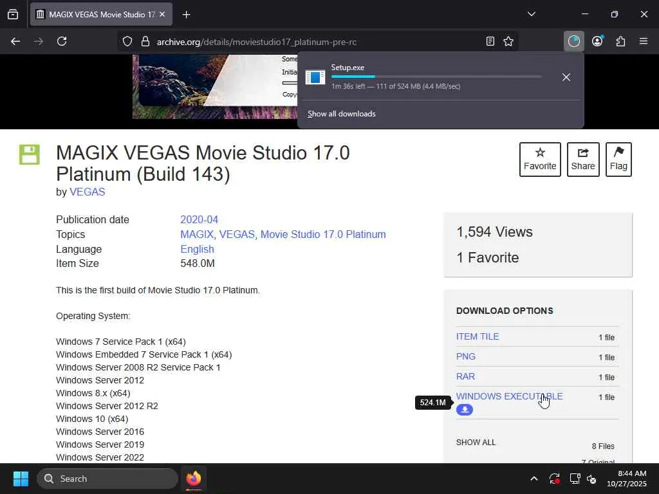This screenshot has height=494, width=659.
Task: Download the ITEM TILE file
Action: (x=478, y=337)
